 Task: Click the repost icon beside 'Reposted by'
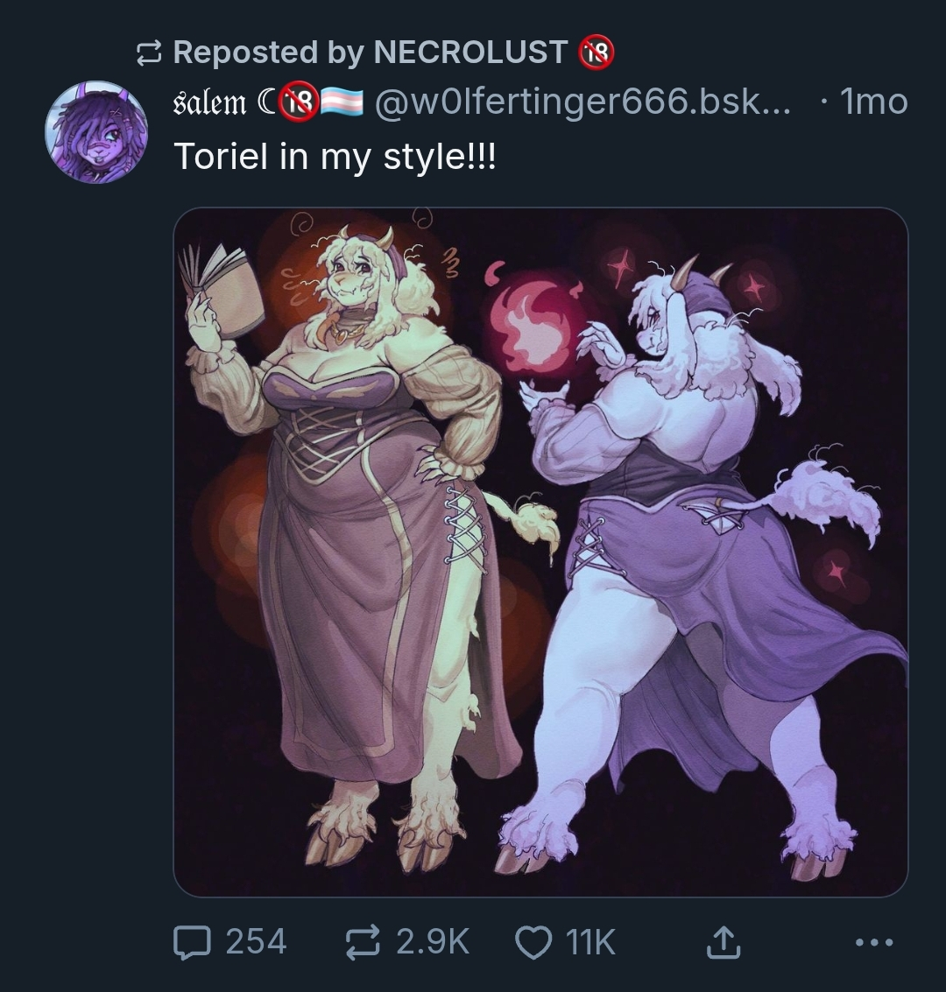[149, 53]
